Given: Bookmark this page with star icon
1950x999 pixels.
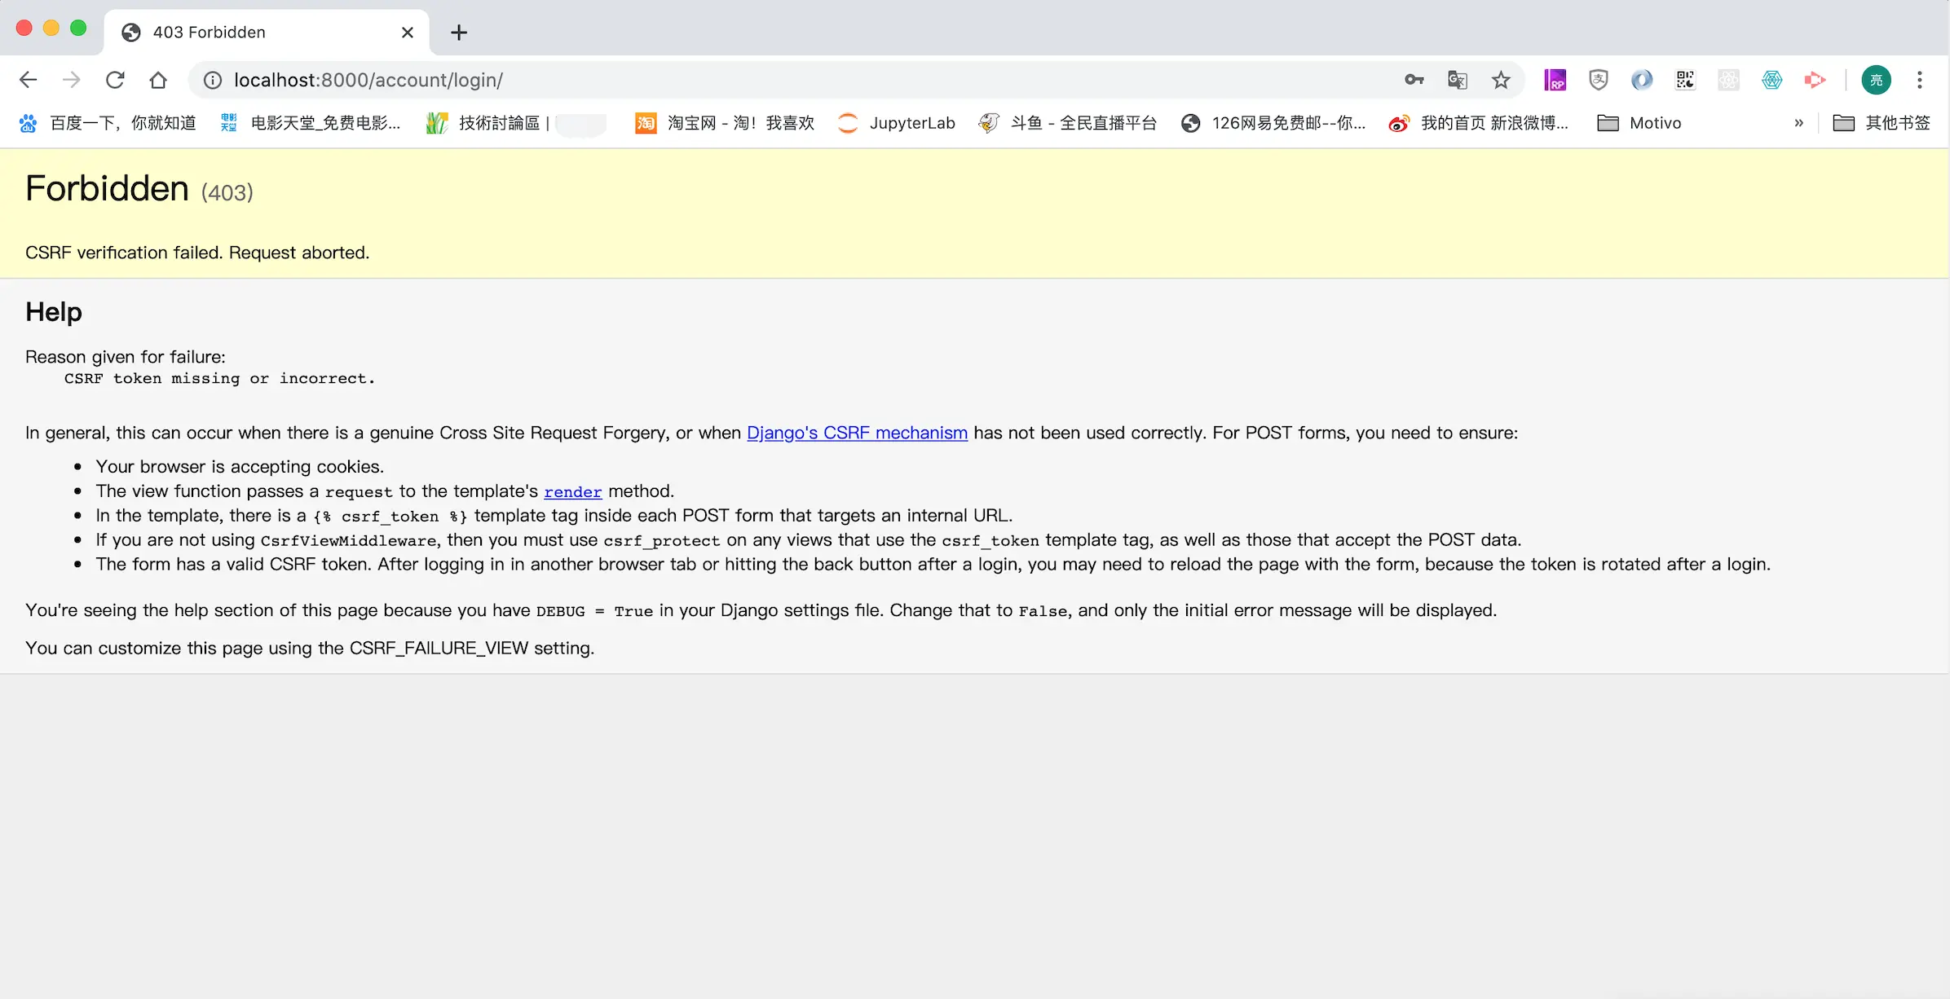Looking at the screenshot, I should pos(1501,80).
